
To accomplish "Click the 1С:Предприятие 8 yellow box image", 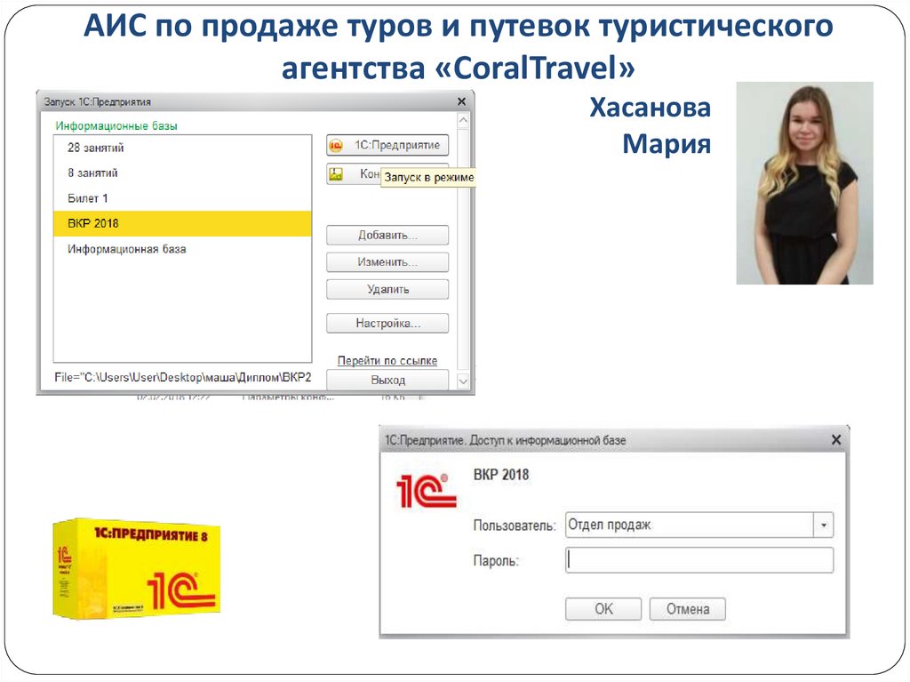I will [136, 567].
